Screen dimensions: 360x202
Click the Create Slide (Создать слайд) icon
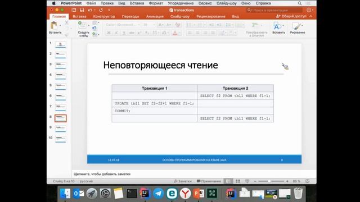[x=82, y=25]
